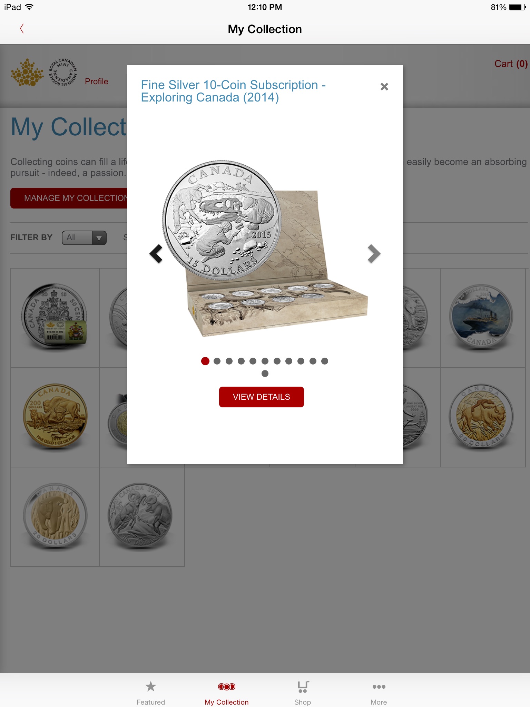Show the previous coin image in carousel

tap(156, 254)
